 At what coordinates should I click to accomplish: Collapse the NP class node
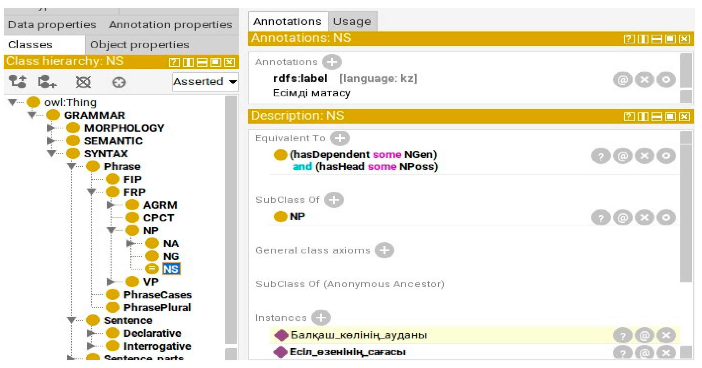111,230
